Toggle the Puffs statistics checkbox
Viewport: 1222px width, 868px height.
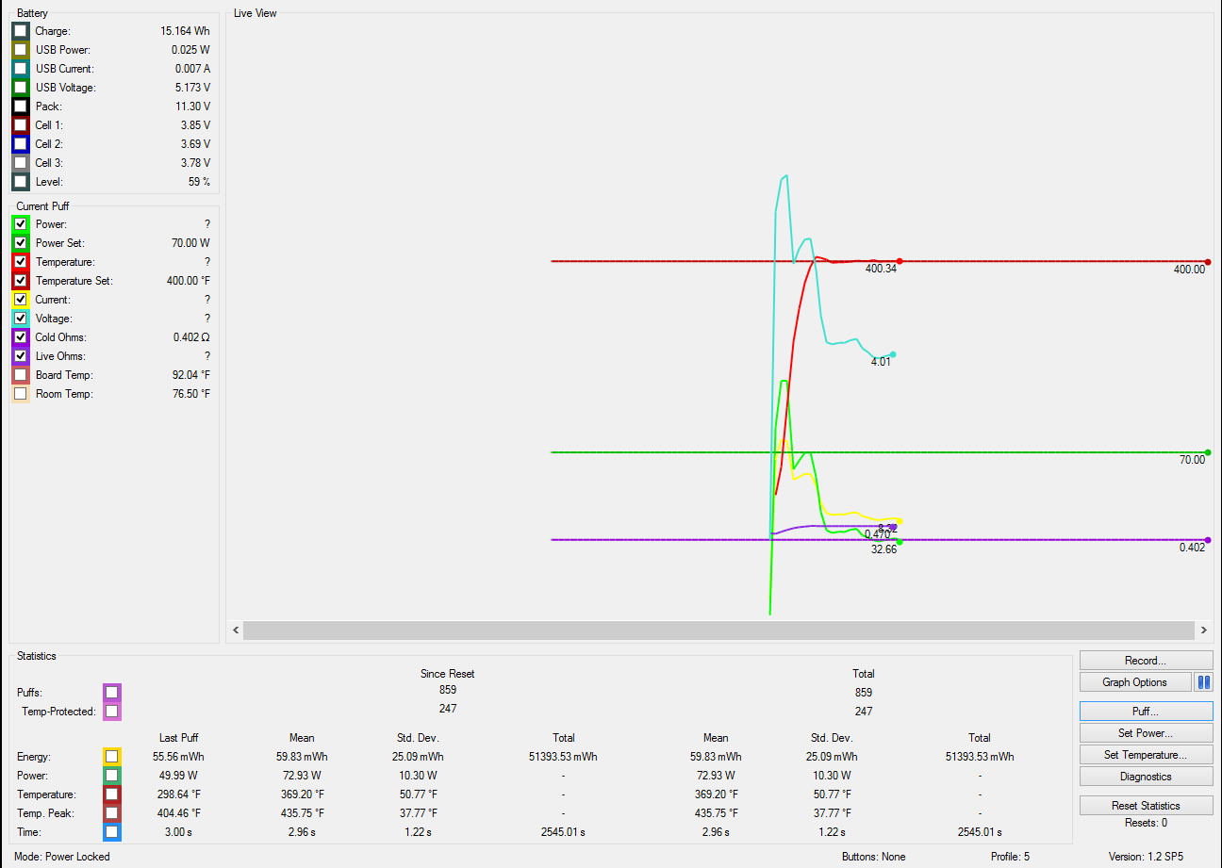pos(112,693)
